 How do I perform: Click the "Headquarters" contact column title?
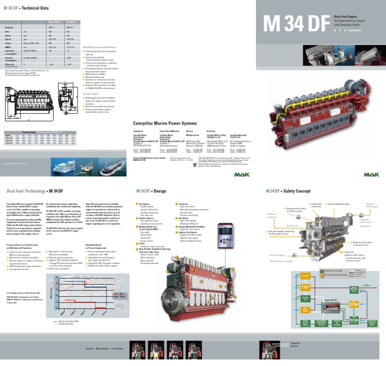[138, 131]
